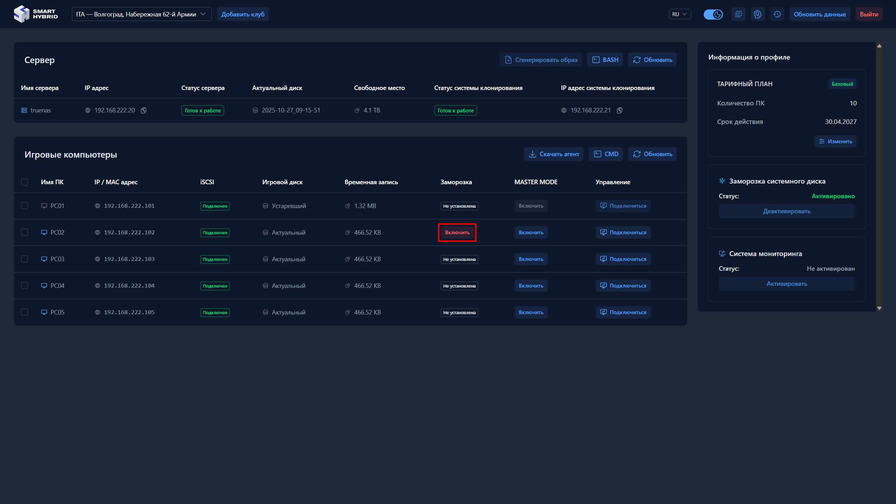This screenshot has width=896, height=504.
Task: Toggle the dark mode switch
Action: (713, 14)
